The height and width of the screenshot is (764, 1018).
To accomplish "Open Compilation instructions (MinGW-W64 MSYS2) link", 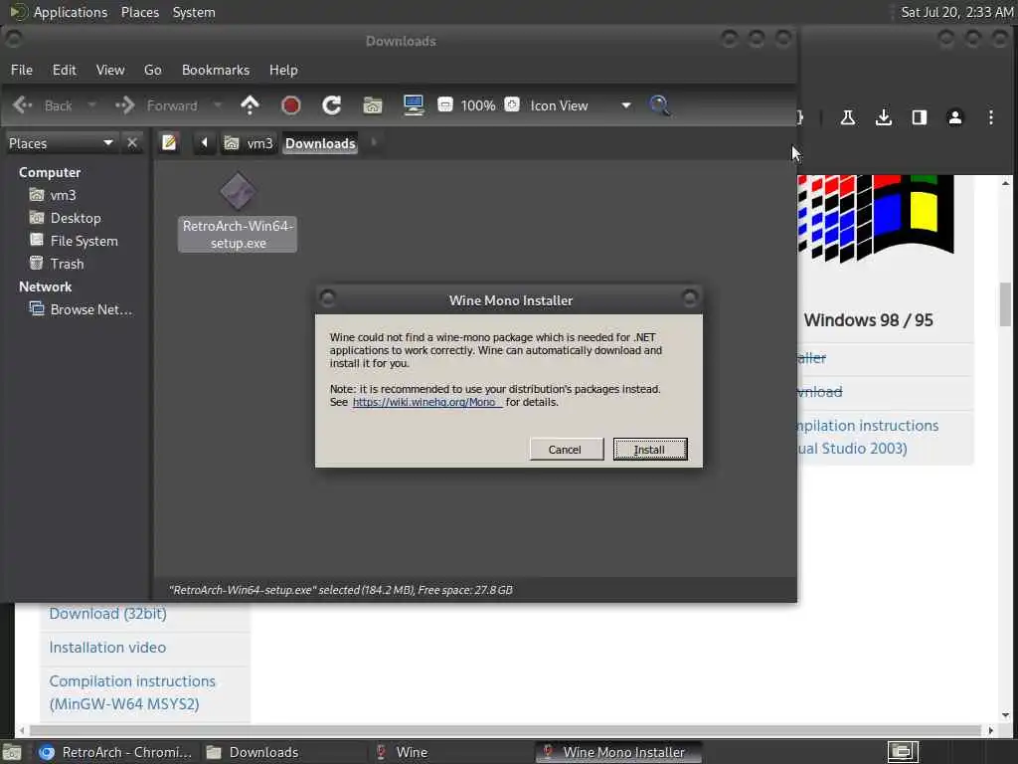I will [132, 692].
